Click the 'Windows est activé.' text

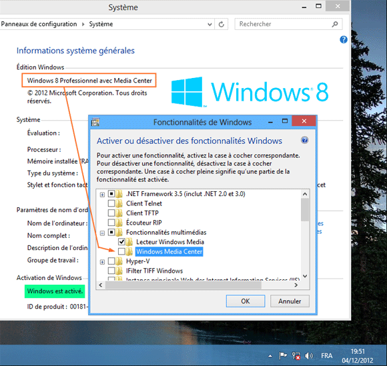tap(55, 291)
